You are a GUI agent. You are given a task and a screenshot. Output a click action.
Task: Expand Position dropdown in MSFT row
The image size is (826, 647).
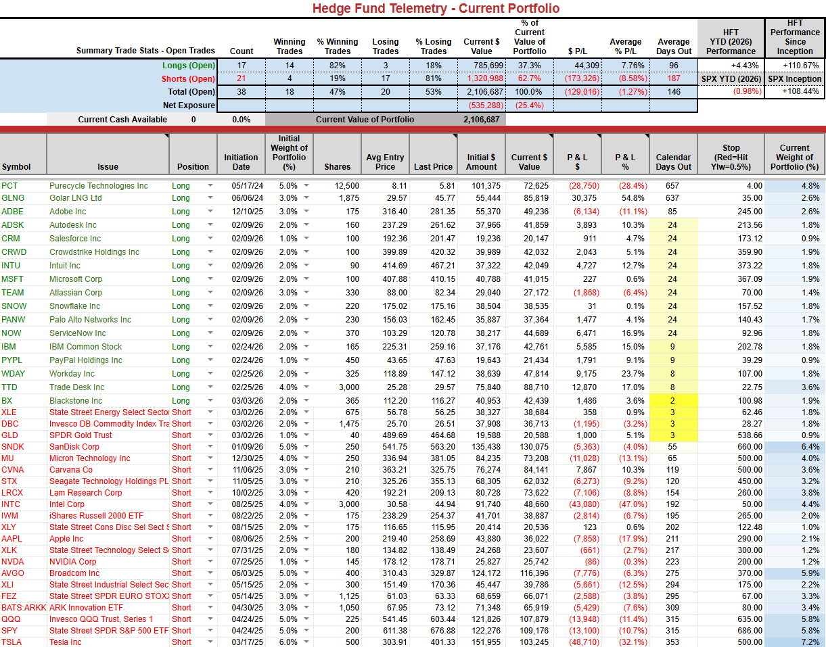coord(210,279)
